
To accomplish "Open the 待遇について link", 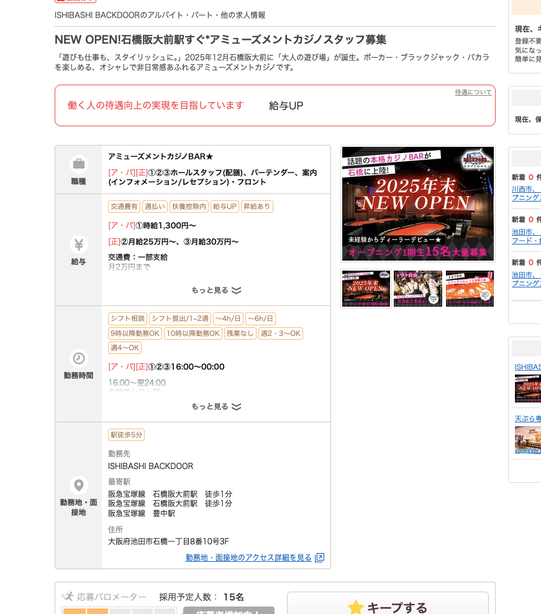I will point(473,92).
